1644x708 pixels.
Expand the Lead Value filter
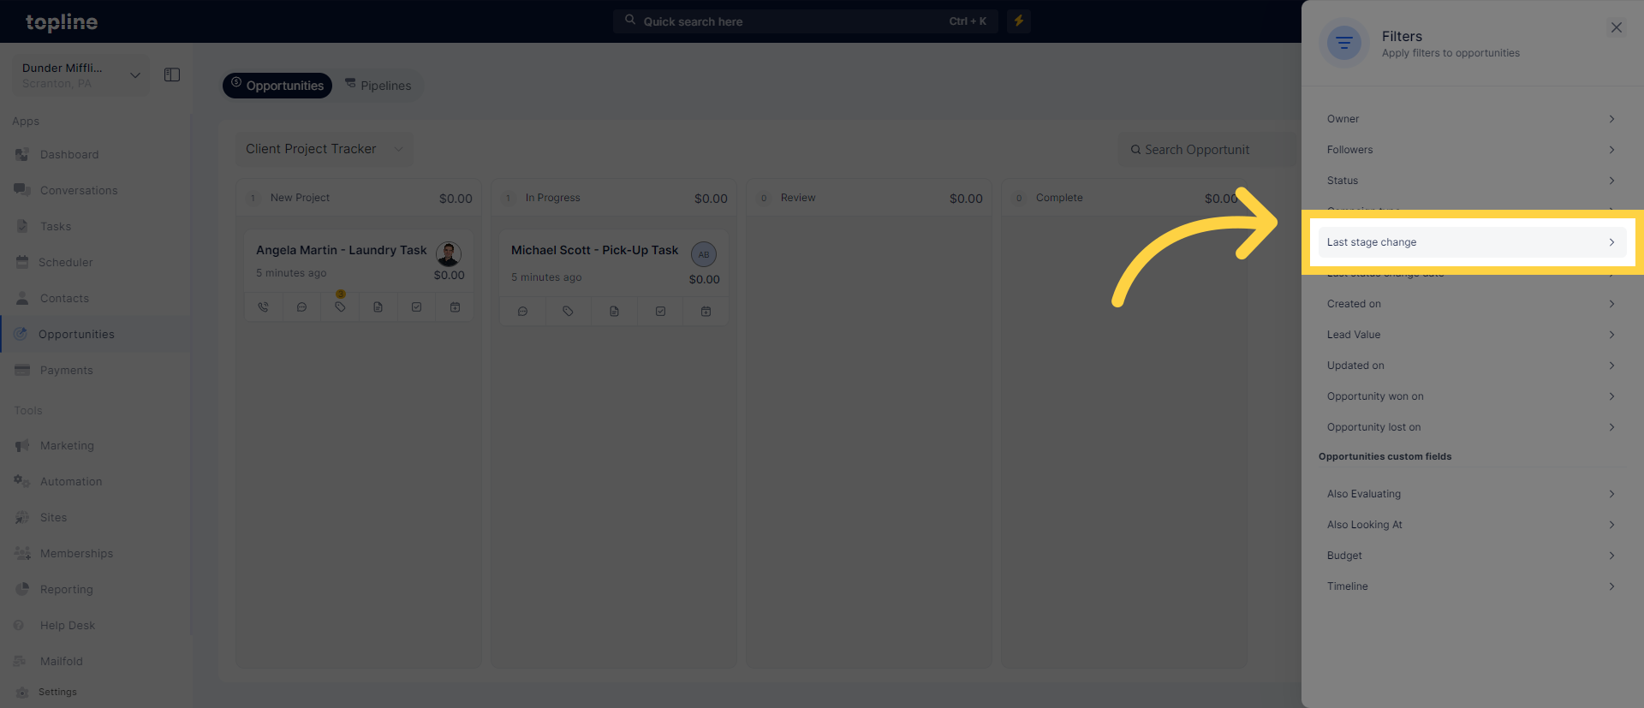click(1471, 335)
